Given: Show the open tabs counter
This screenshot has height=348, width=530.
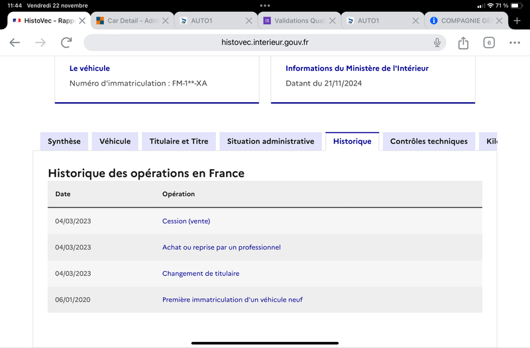Looking at the screenshot, I should tap(489, 42).
